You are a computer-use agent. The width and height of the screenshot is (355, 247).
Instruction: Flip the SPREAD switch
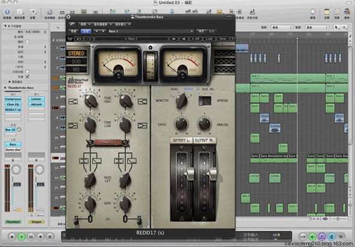[205, 101]
